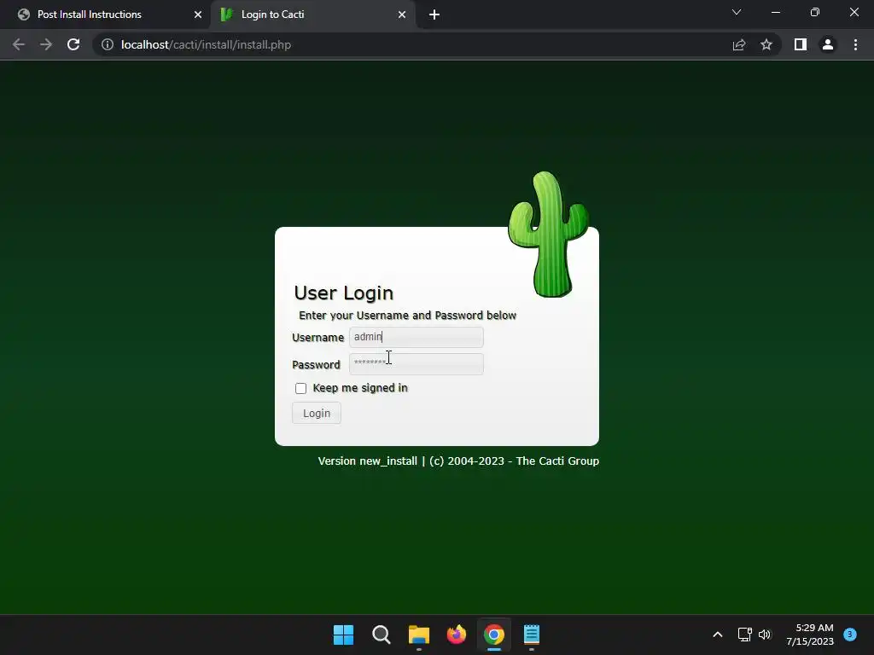Open File Explorer from the taskbar
Viewport: 874px width, 655px height.
point(418,635)
